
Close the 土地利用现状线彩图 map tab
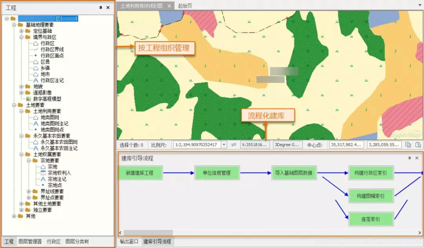[169, 6]
